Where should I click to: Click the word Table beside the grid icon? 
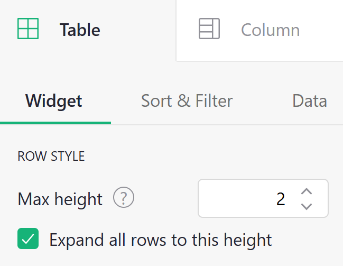[80, 30]
